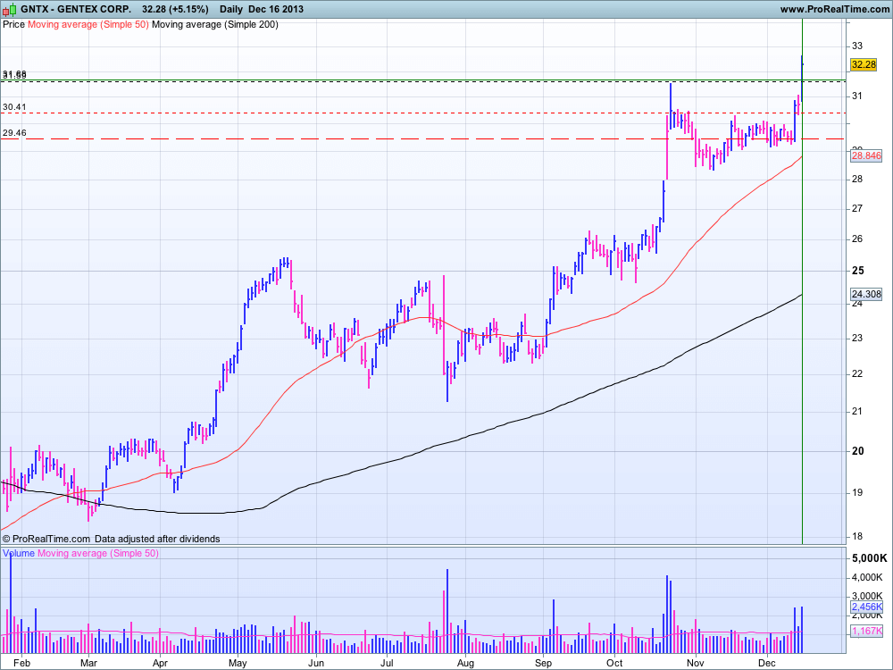Viewport: 893px width, 670px height.
Task: Select the Nov label on the time axis
Action: coord(695,663)
